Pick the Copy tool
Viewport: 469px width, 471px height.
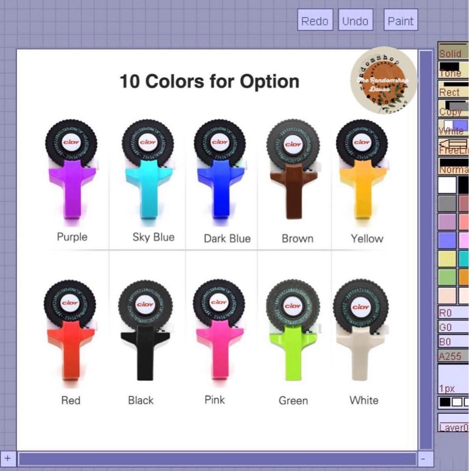tap(453, 108)
